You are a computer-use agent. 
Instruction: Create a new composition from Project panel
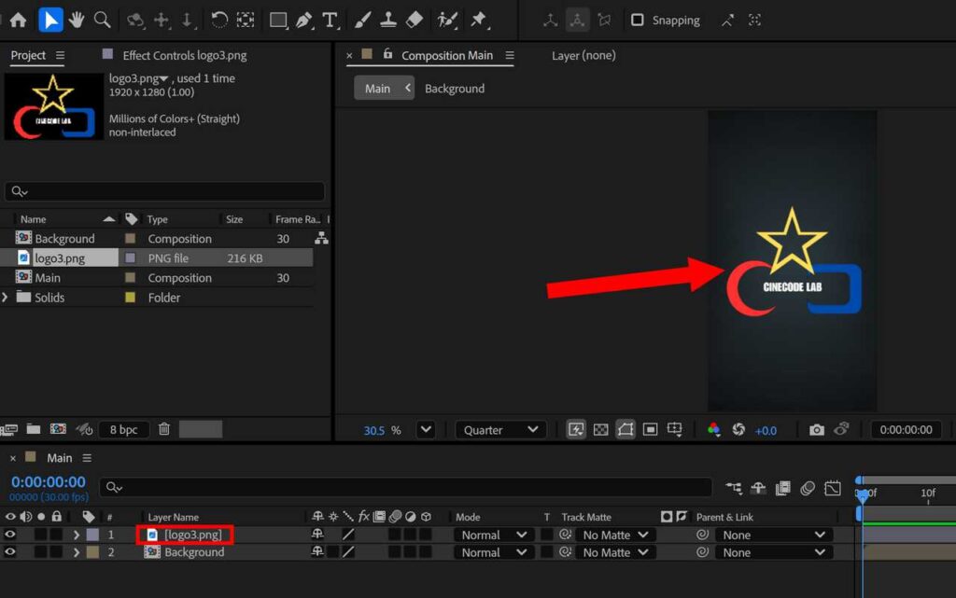58,429
